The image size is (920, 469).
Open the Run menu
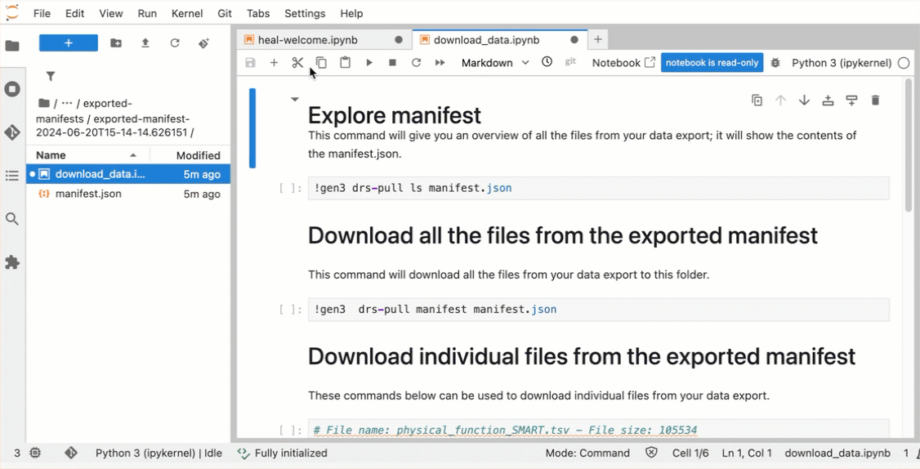[147, 13]
